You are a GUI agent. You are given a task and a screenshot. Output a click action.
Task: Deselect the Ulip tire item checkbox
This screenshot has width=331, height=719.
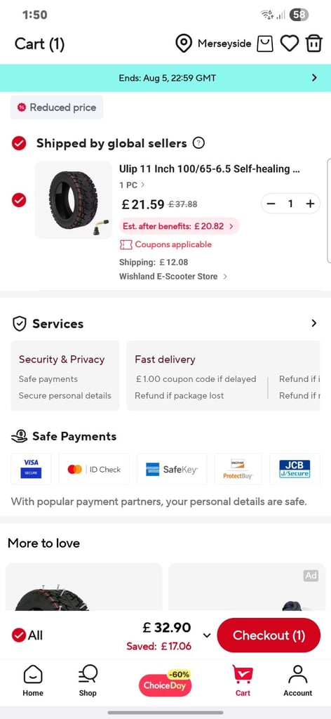pyautogui.click(x=19, y=200)
